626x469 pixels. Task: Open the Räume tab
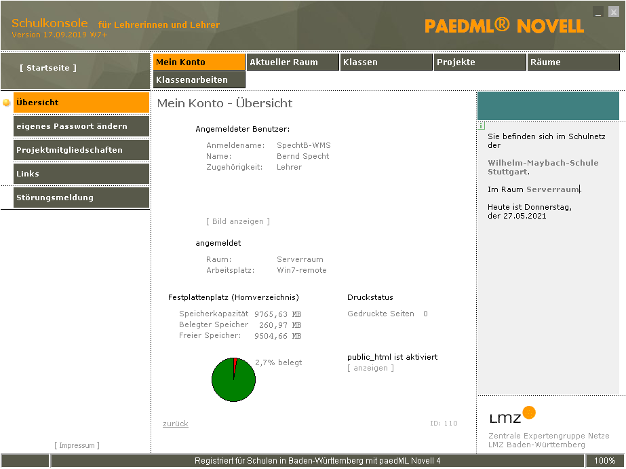point(573,62)
